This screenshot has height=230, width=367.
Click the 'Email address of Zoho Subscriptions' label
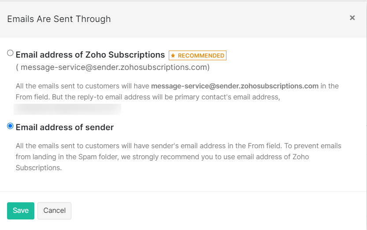tap(90, 55)
